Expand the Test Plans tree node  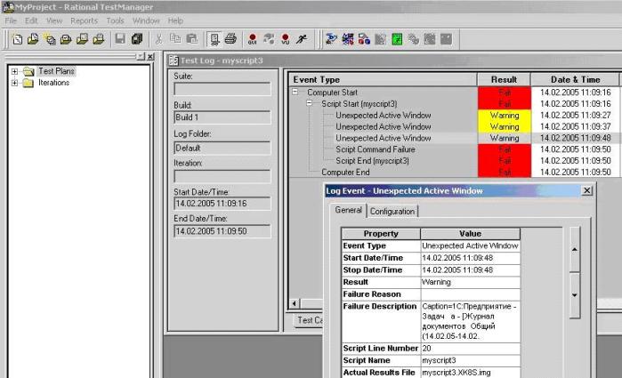tap(14, 71)
